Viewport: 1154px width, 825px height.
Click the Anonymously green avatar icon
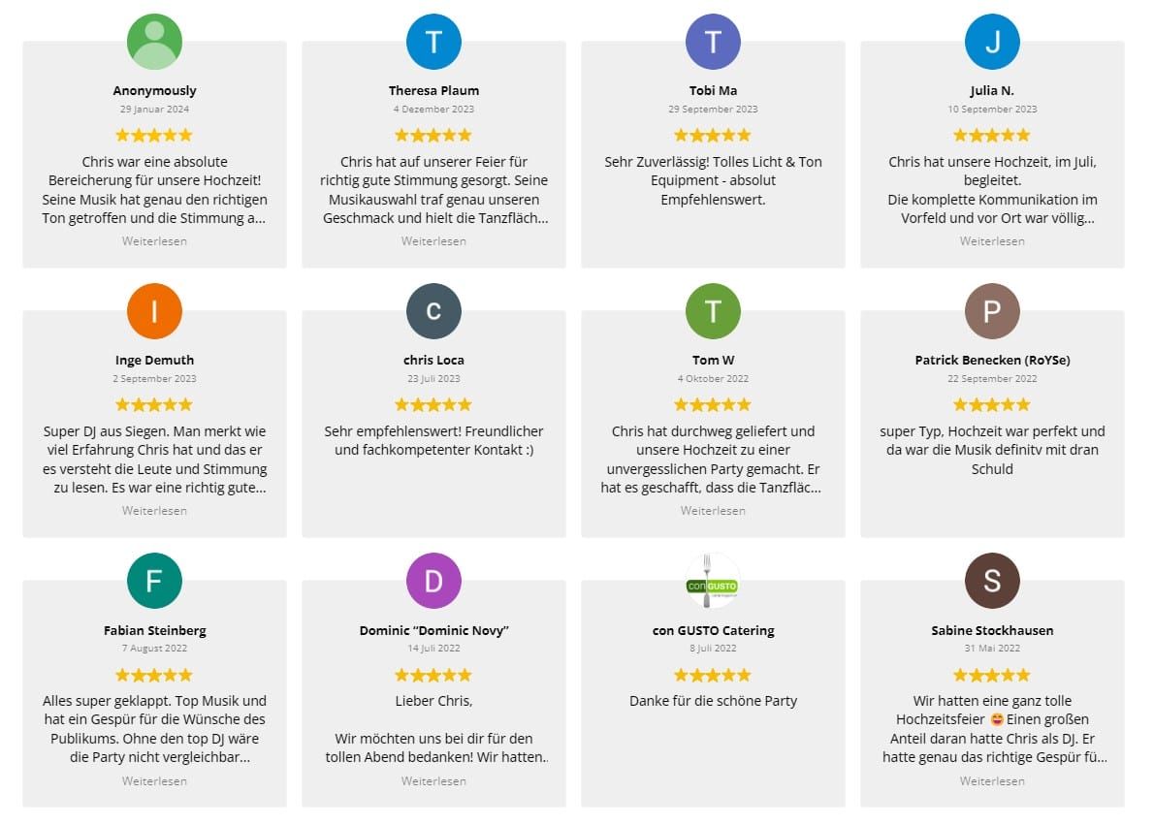(x=154, y=42)
